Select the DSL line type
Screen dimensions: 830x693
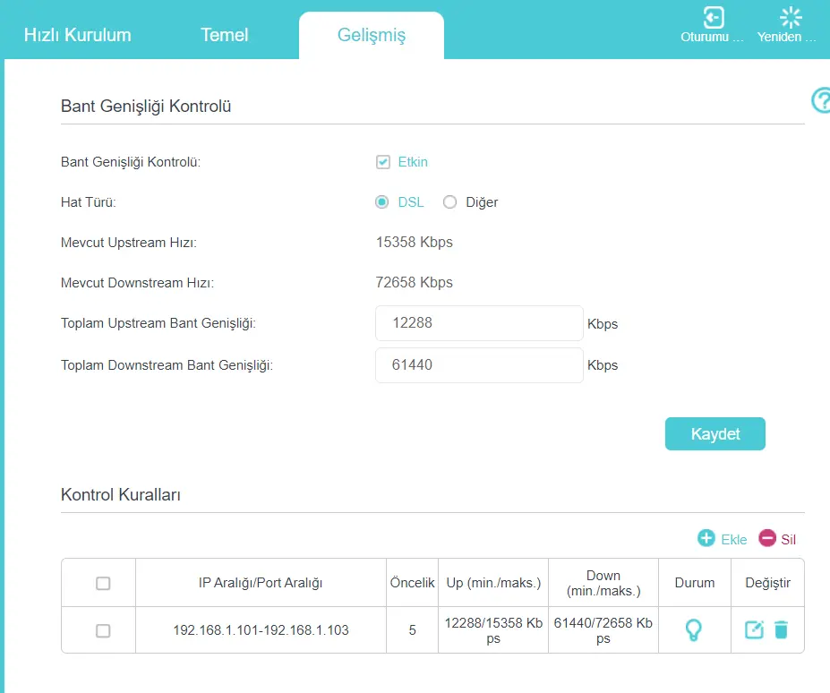381,202
